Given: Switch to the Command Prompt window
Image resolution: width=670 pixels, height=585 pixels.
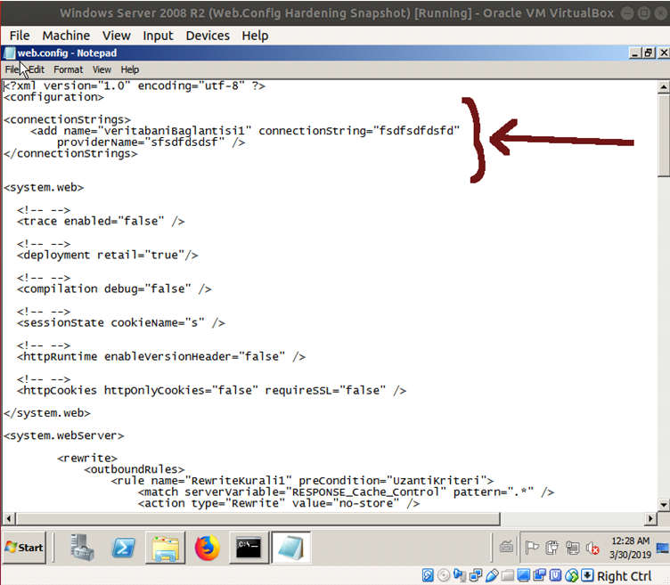Looking at the screenshot, I should click(x=248, y=547).
